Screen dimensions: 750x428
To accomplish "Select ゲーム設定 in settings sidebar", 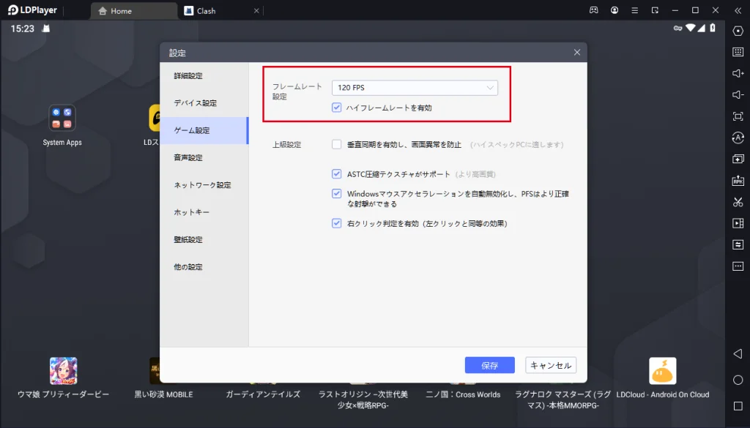I will click(204, 130).
